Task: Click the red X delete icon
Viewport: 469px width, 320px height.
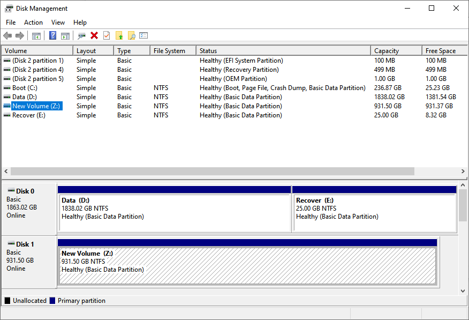Action: coord(94,36)
